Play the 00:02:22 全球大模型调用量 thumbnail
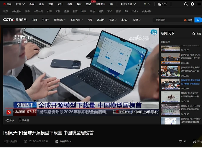The image size is (202, 148). pos(170,71)
